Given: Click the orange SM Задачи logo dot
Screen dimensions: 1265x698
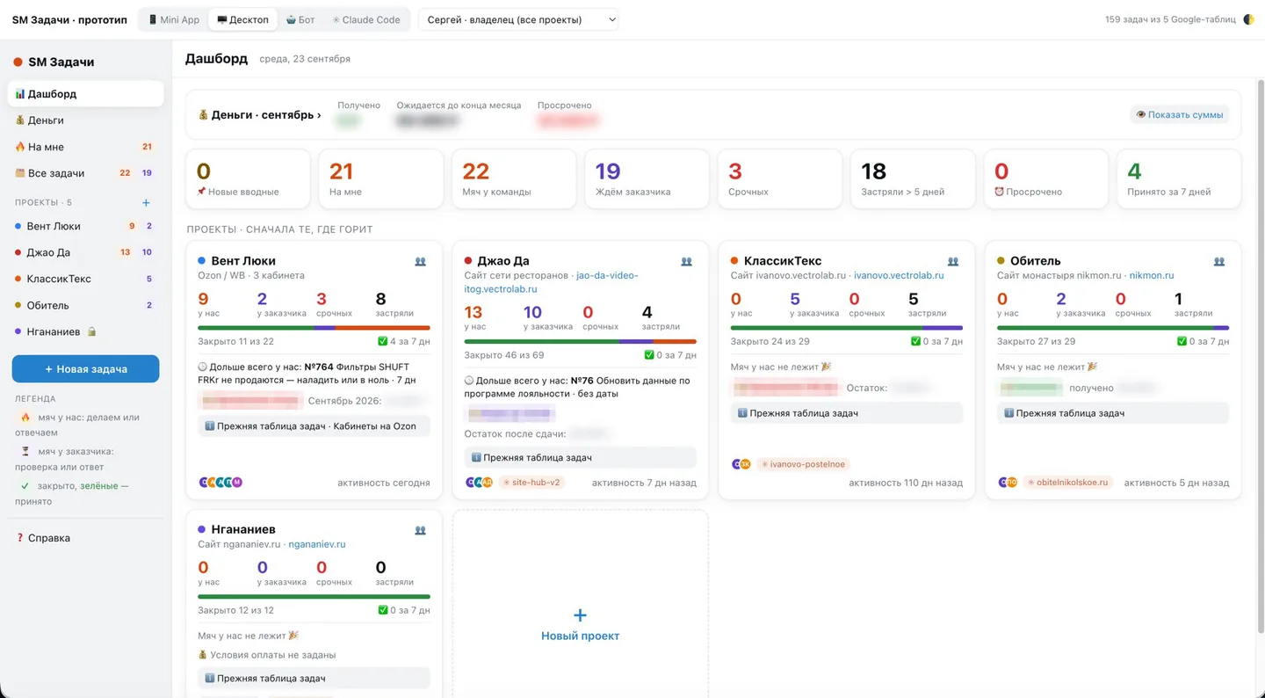Looking at the screenshot, I should (x=18, y=62).
